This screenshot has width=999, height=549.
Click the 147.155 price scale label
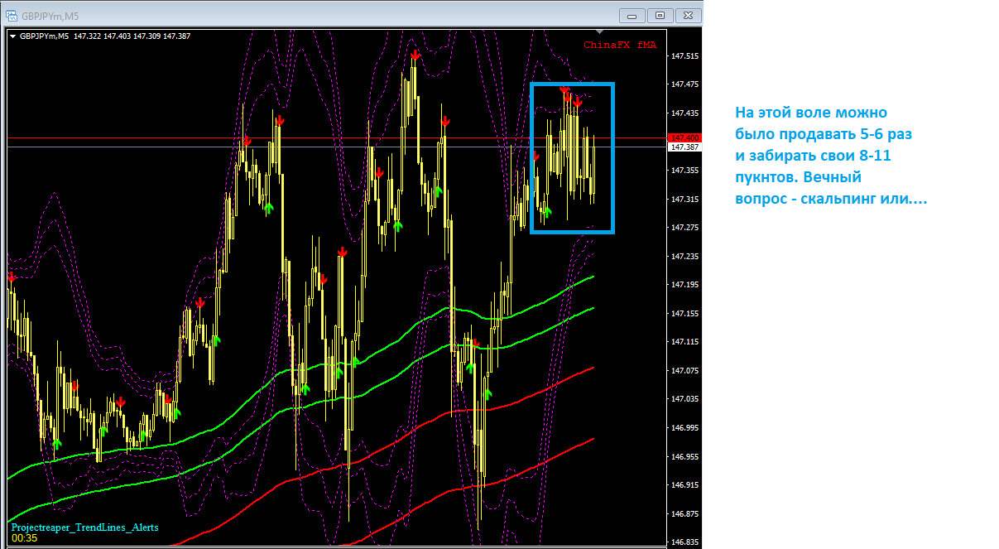tap(685, 314)
